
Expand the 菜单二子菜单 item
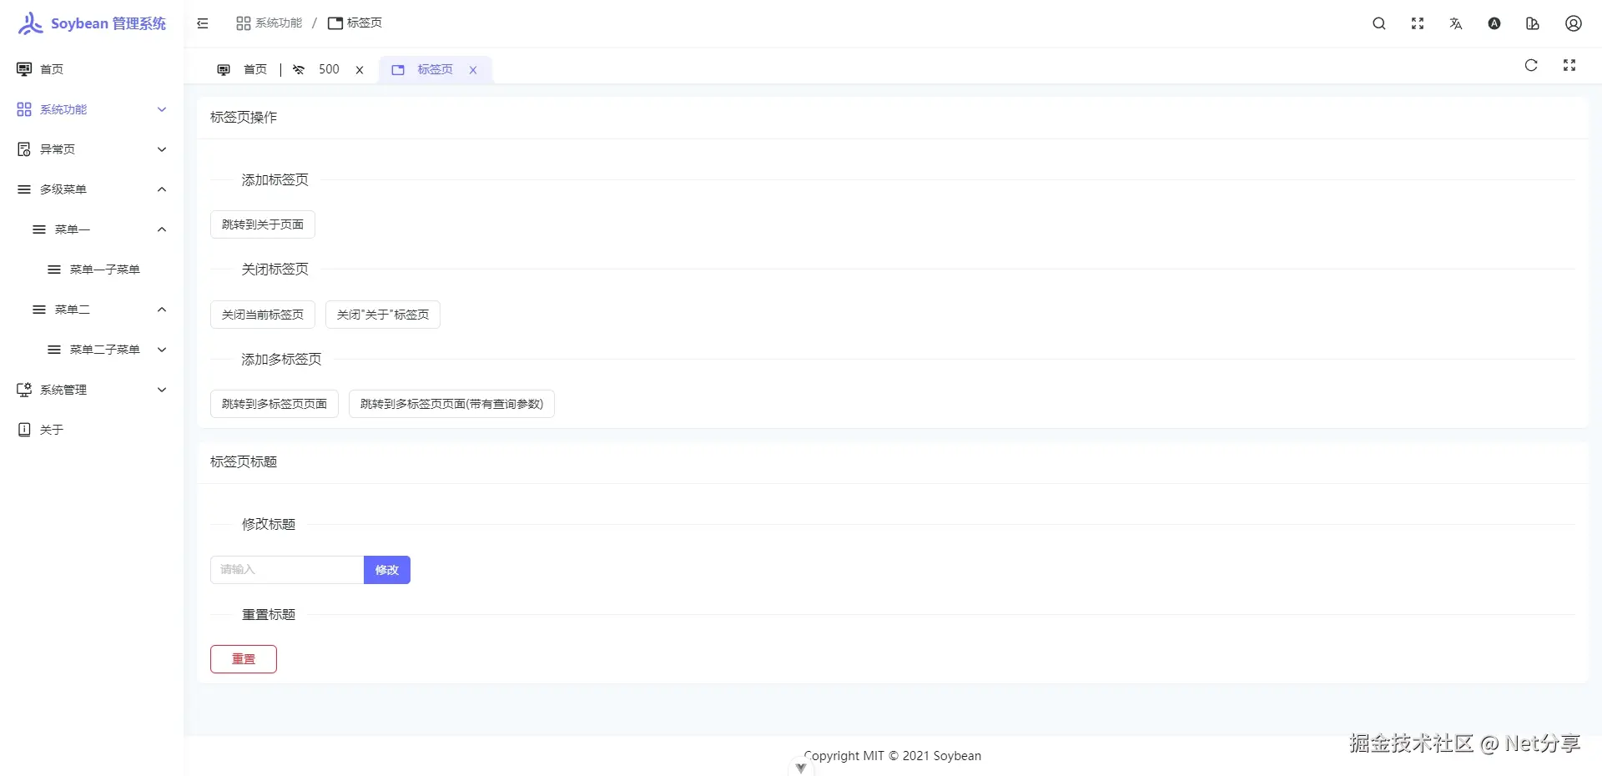click(x=92, y=350)
